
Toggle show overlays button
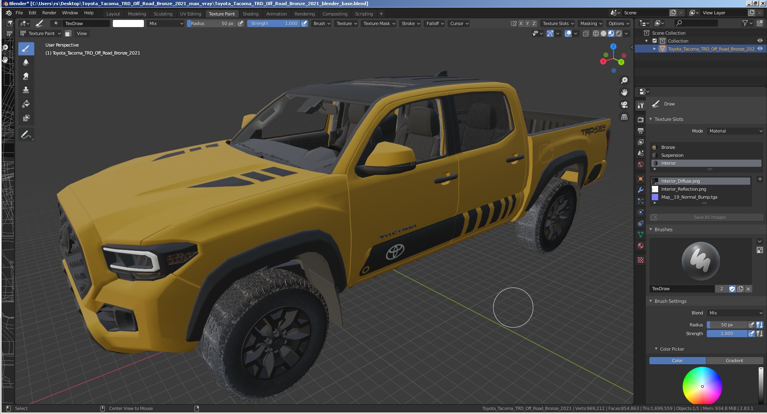568,33
